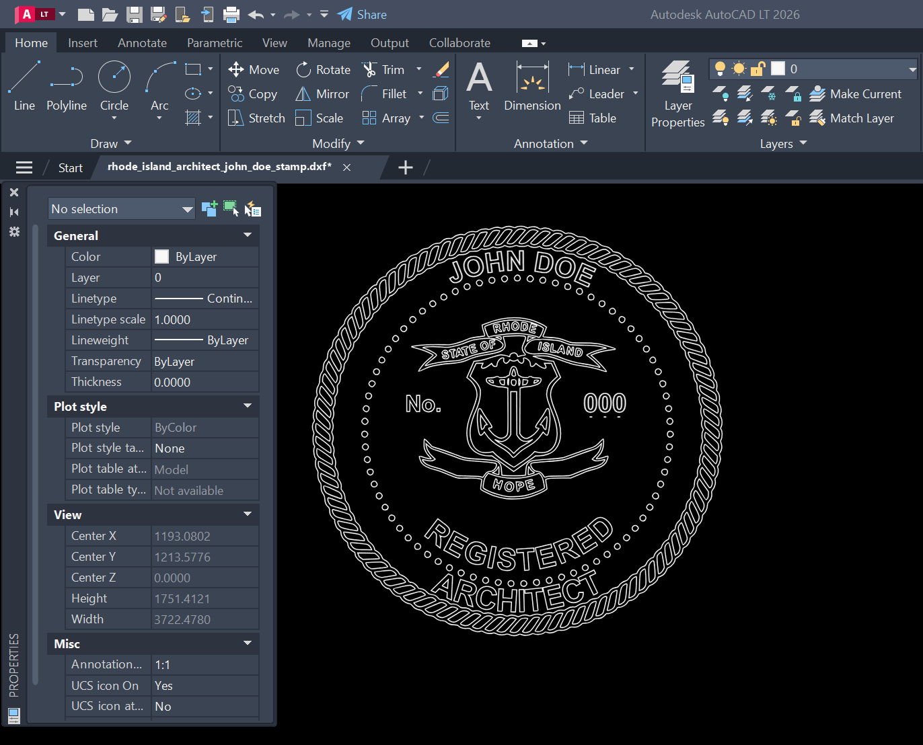Viewport: 923px width, 745px height.
Task: Click the Layer Freeze tool icon
Action: click(x=769, y=93)
